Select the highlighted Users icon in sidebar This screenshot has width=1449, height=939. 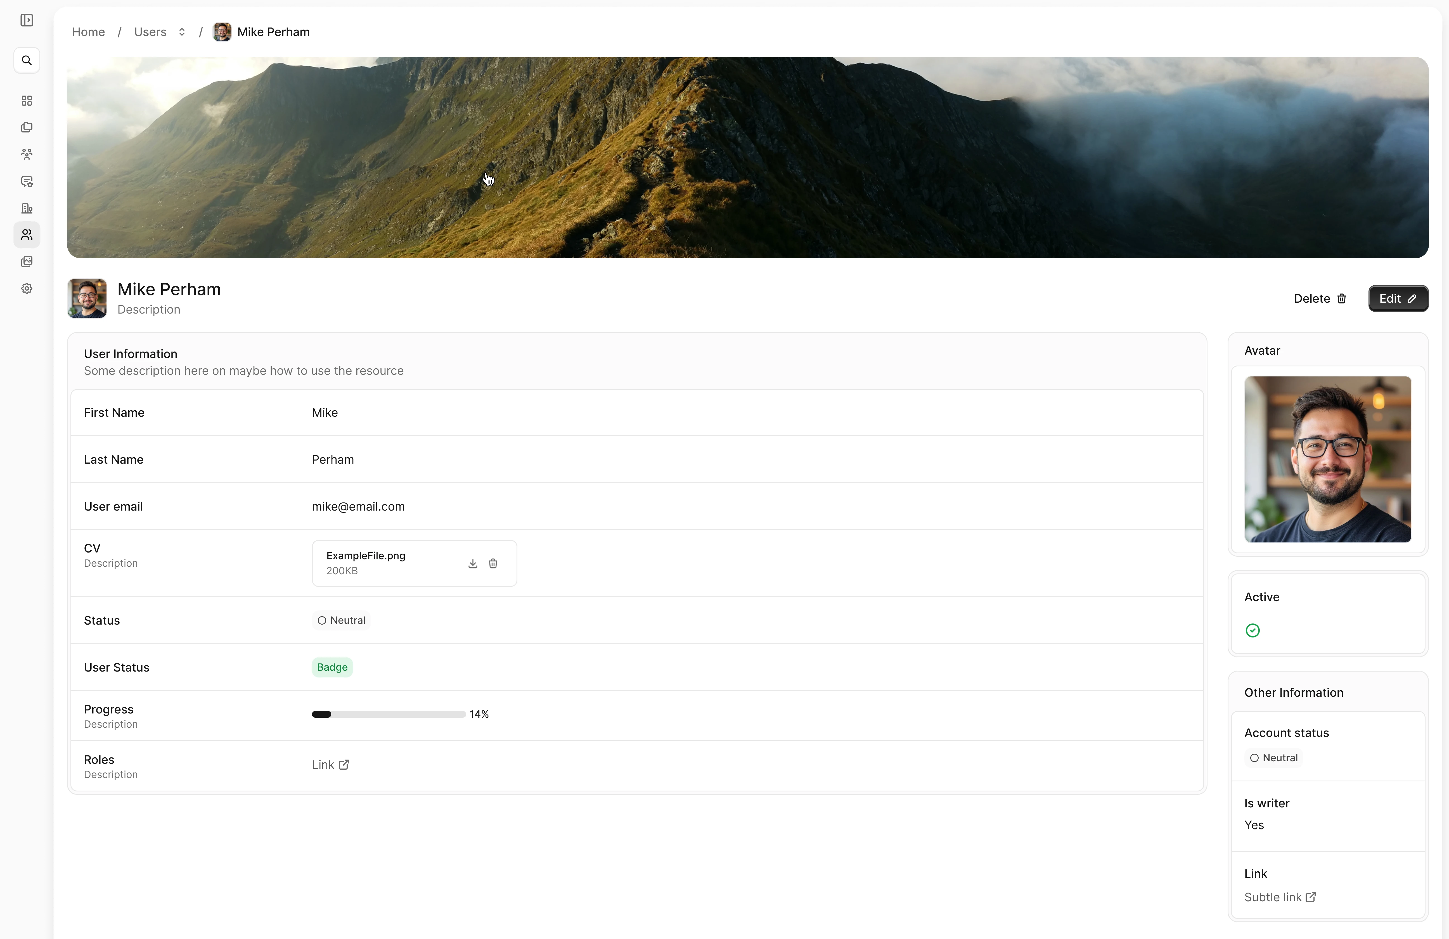(27, 235)
